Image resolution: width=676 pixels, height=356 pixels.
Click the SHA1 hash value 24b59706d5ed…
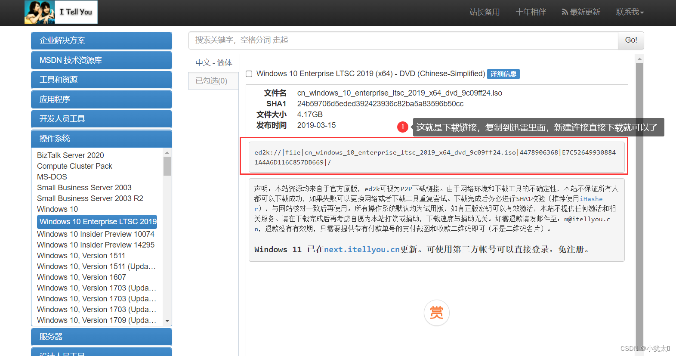380,104
